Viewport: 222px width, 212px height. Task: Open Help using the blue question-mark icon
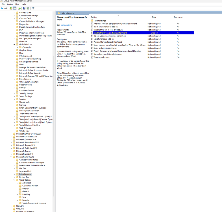[24, 8]
